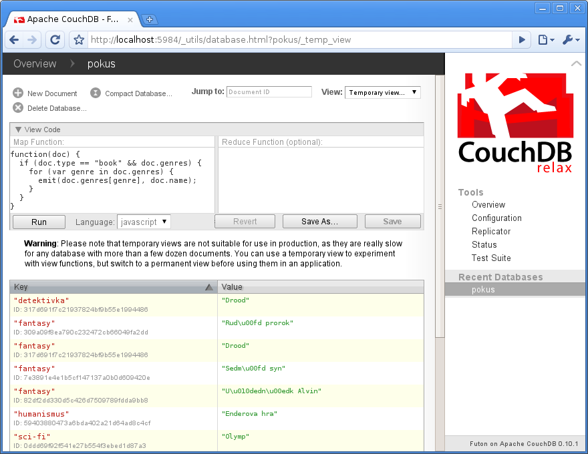Open the wrench settings menu
The height and width of the screenshot is (454, 588).
coord(571,39)
